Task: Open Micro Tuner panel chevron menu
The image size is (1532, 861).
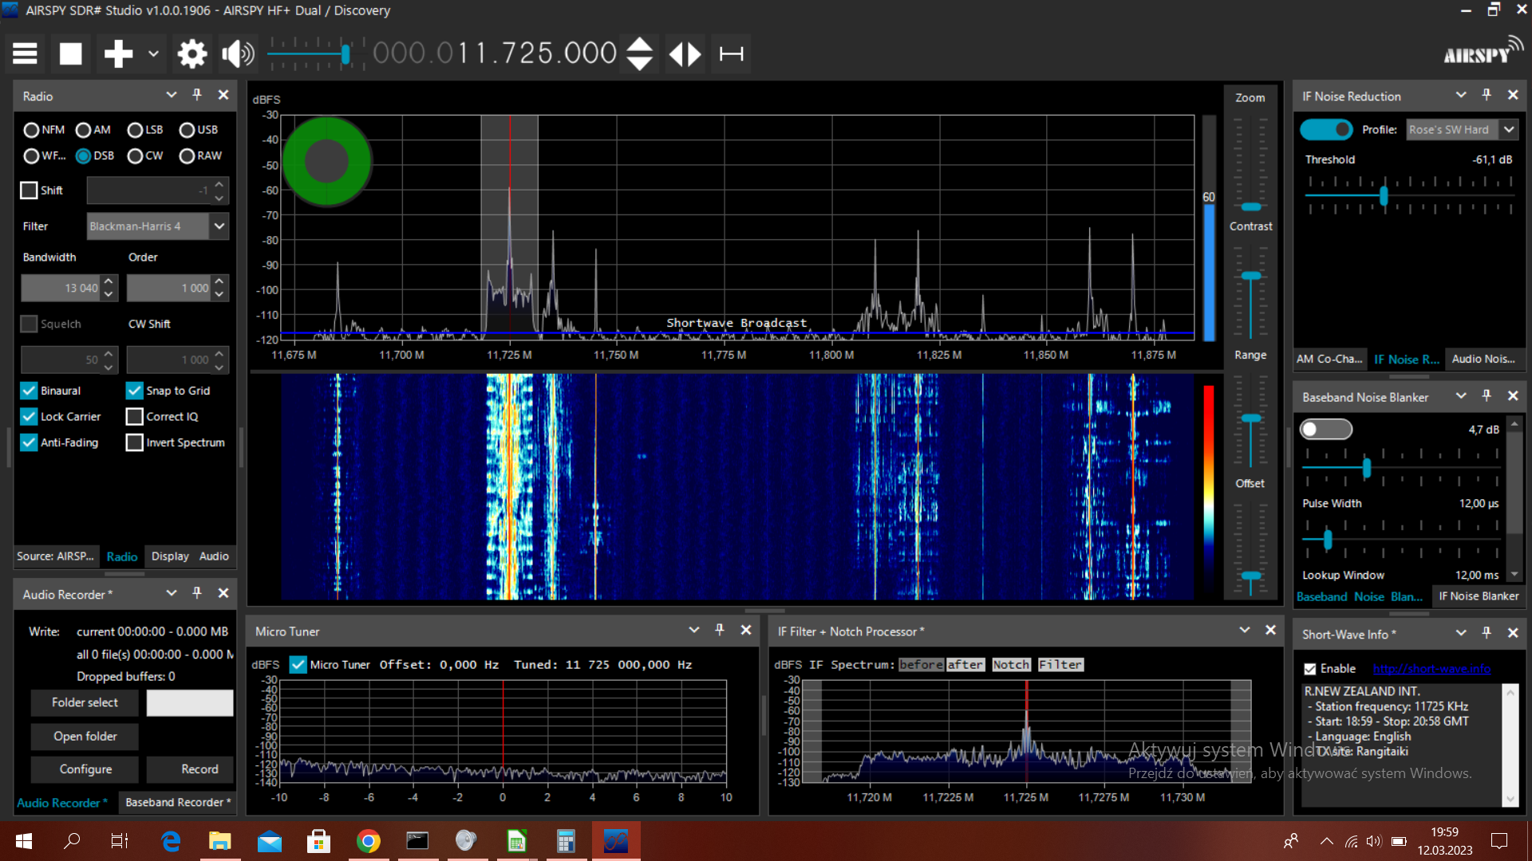Action: 694,630
